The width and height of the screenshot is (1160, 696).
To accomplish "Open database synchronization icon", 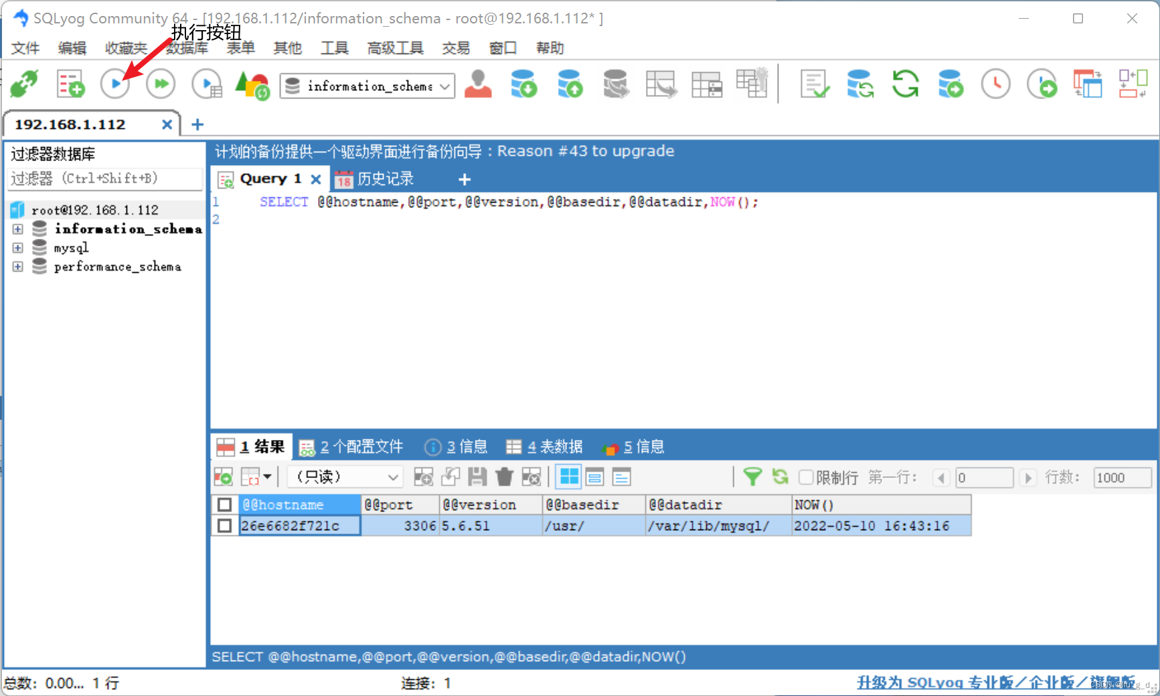I will pyautogui.click(x=860, y=84).
